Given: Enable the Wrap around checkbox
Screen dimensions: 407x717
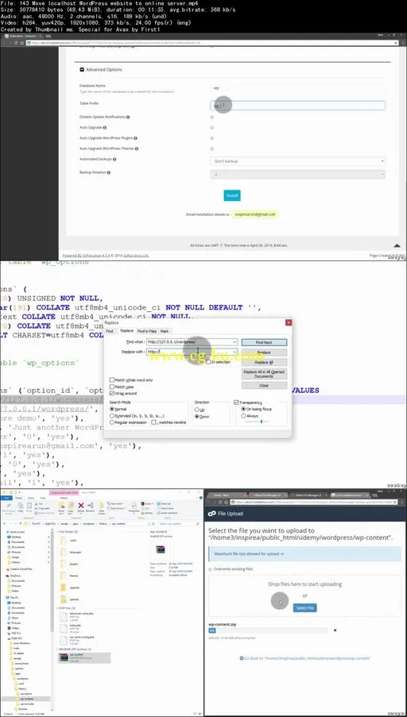Looking at the screenshot, I should pos(112,393).
